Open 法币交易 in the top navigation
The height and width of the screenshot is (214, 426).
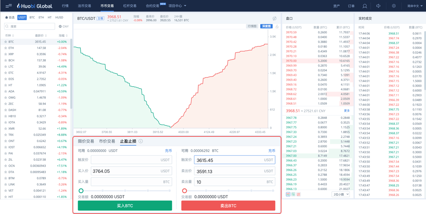click(84, 6)
